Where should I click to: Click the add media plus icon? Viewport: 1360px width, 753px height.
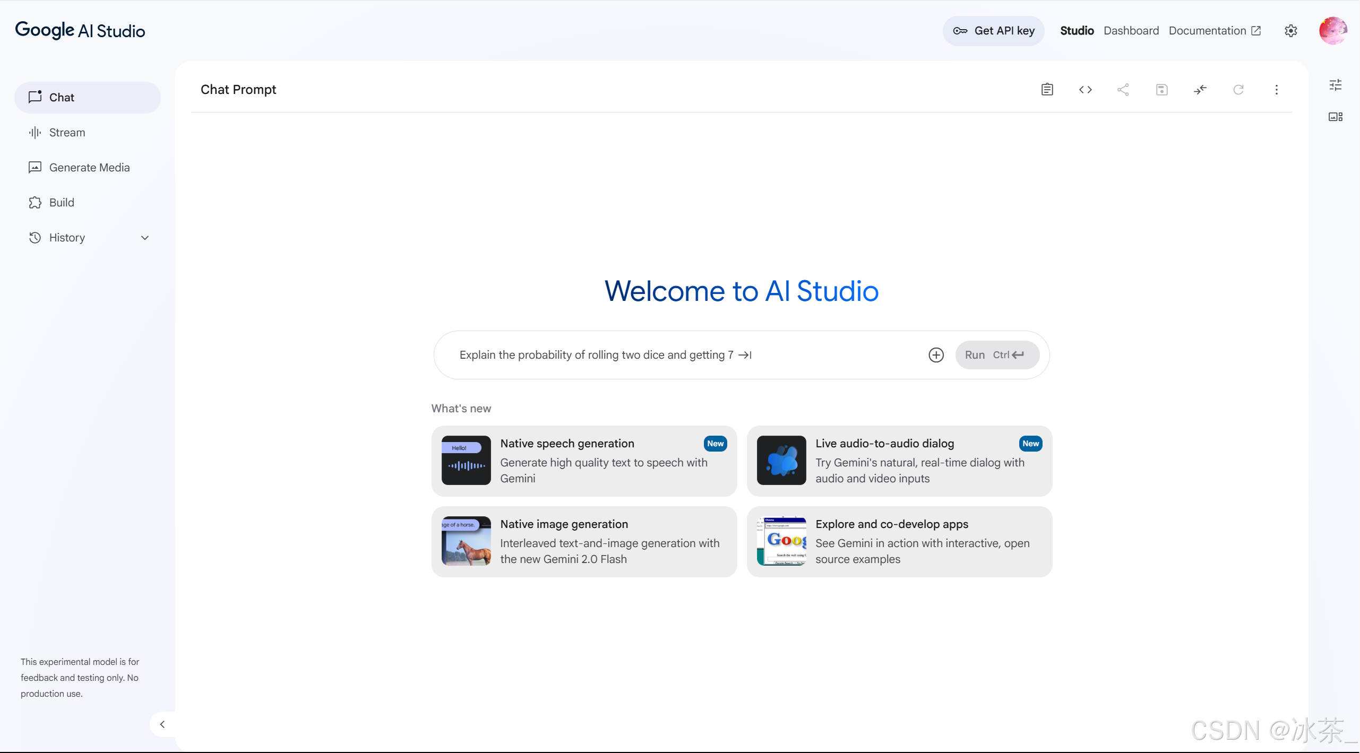click(936, 355)
